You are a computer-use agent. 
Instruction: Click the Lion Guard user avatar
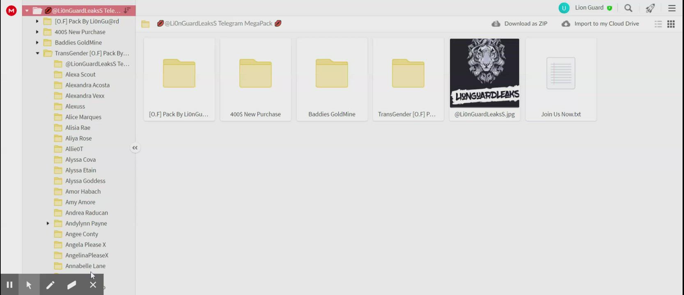pyautogui.click(x=564, y=8)
